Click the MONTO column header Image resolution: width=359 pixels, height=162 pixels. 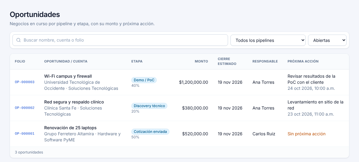(x=201, y=61)
